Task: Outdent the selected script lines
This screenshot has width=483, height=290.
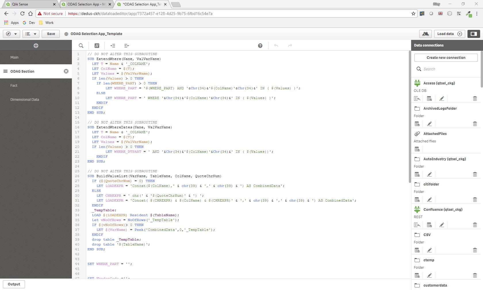Action: pos(126,46)
